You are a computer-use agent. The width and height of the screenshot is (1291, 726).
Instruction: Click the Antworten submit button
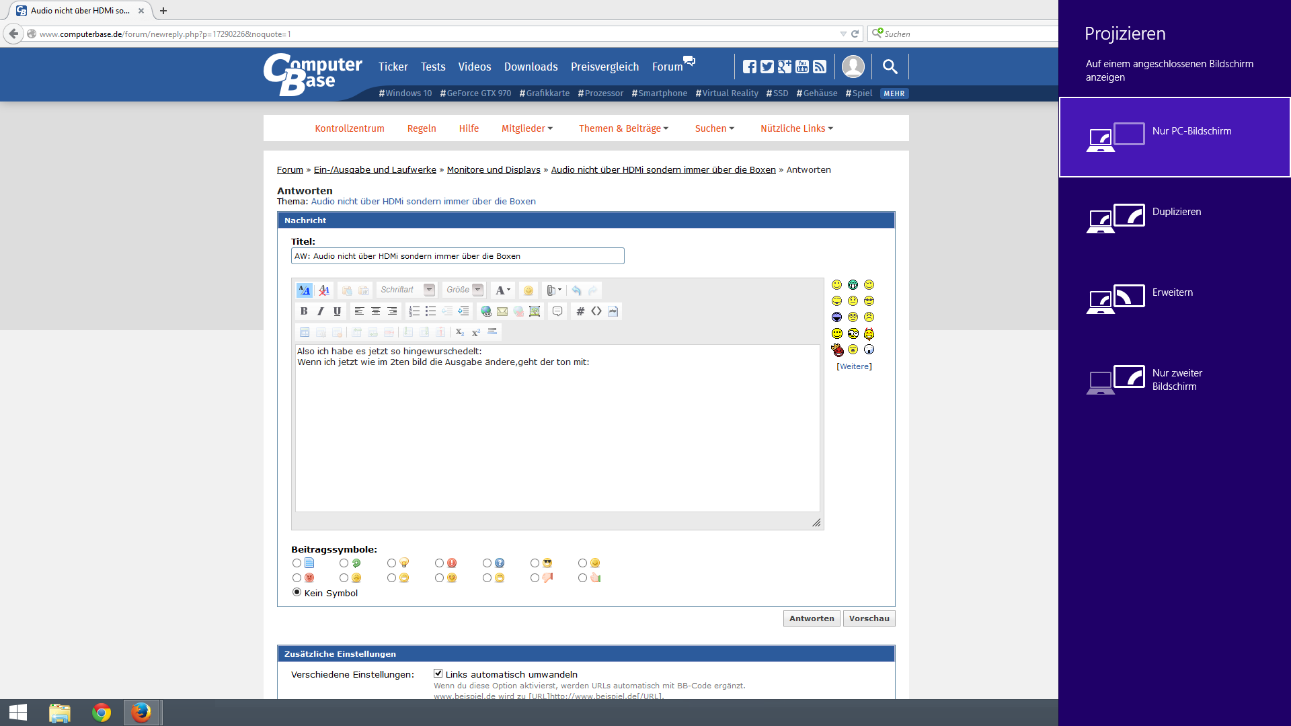pos(811,618)
